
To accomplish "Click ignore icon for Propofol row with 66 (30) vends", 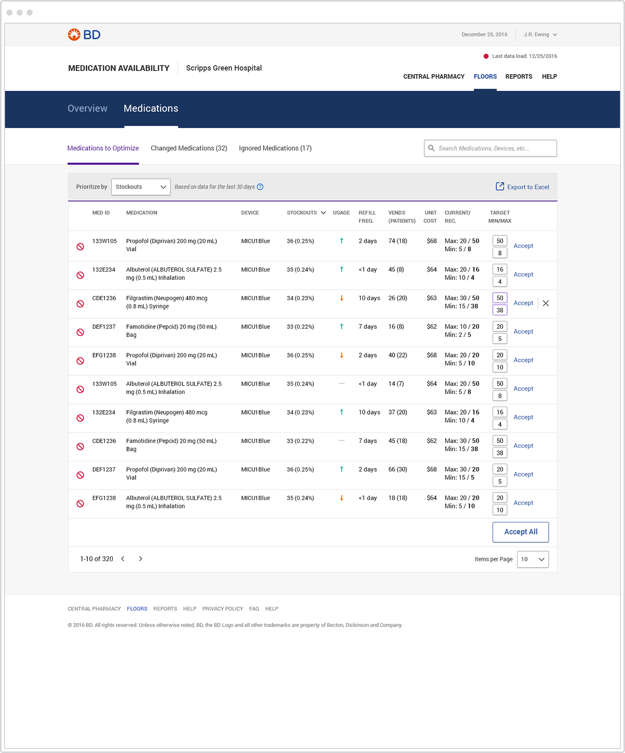I will click(x=80, y=475).
